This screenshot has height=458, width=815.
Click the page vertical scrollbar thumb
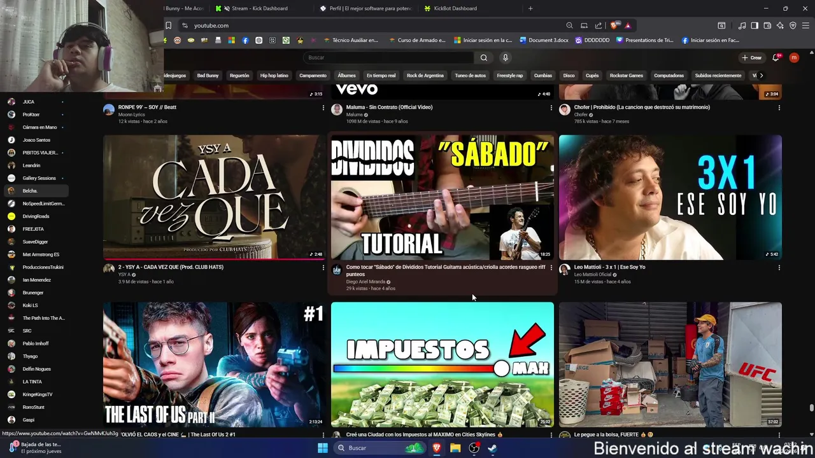pos(811,408)
